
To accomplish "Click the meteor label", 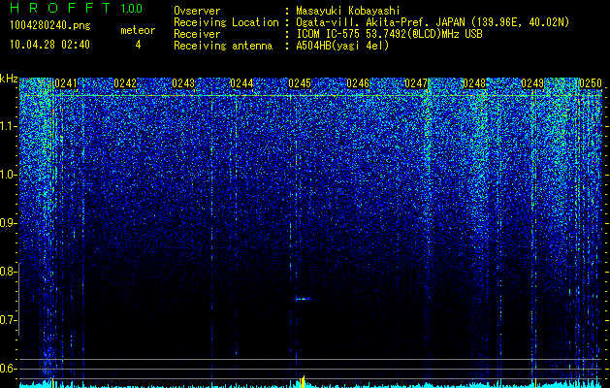I will [x=138, y=30].
